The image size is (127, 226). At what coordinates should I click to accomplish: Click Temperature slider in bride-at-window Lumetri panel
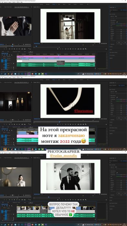click(121, 24)
